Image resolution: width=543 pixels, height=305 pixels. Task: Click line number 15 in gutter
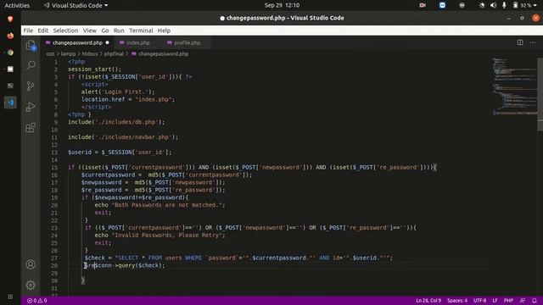click(54, 168)
